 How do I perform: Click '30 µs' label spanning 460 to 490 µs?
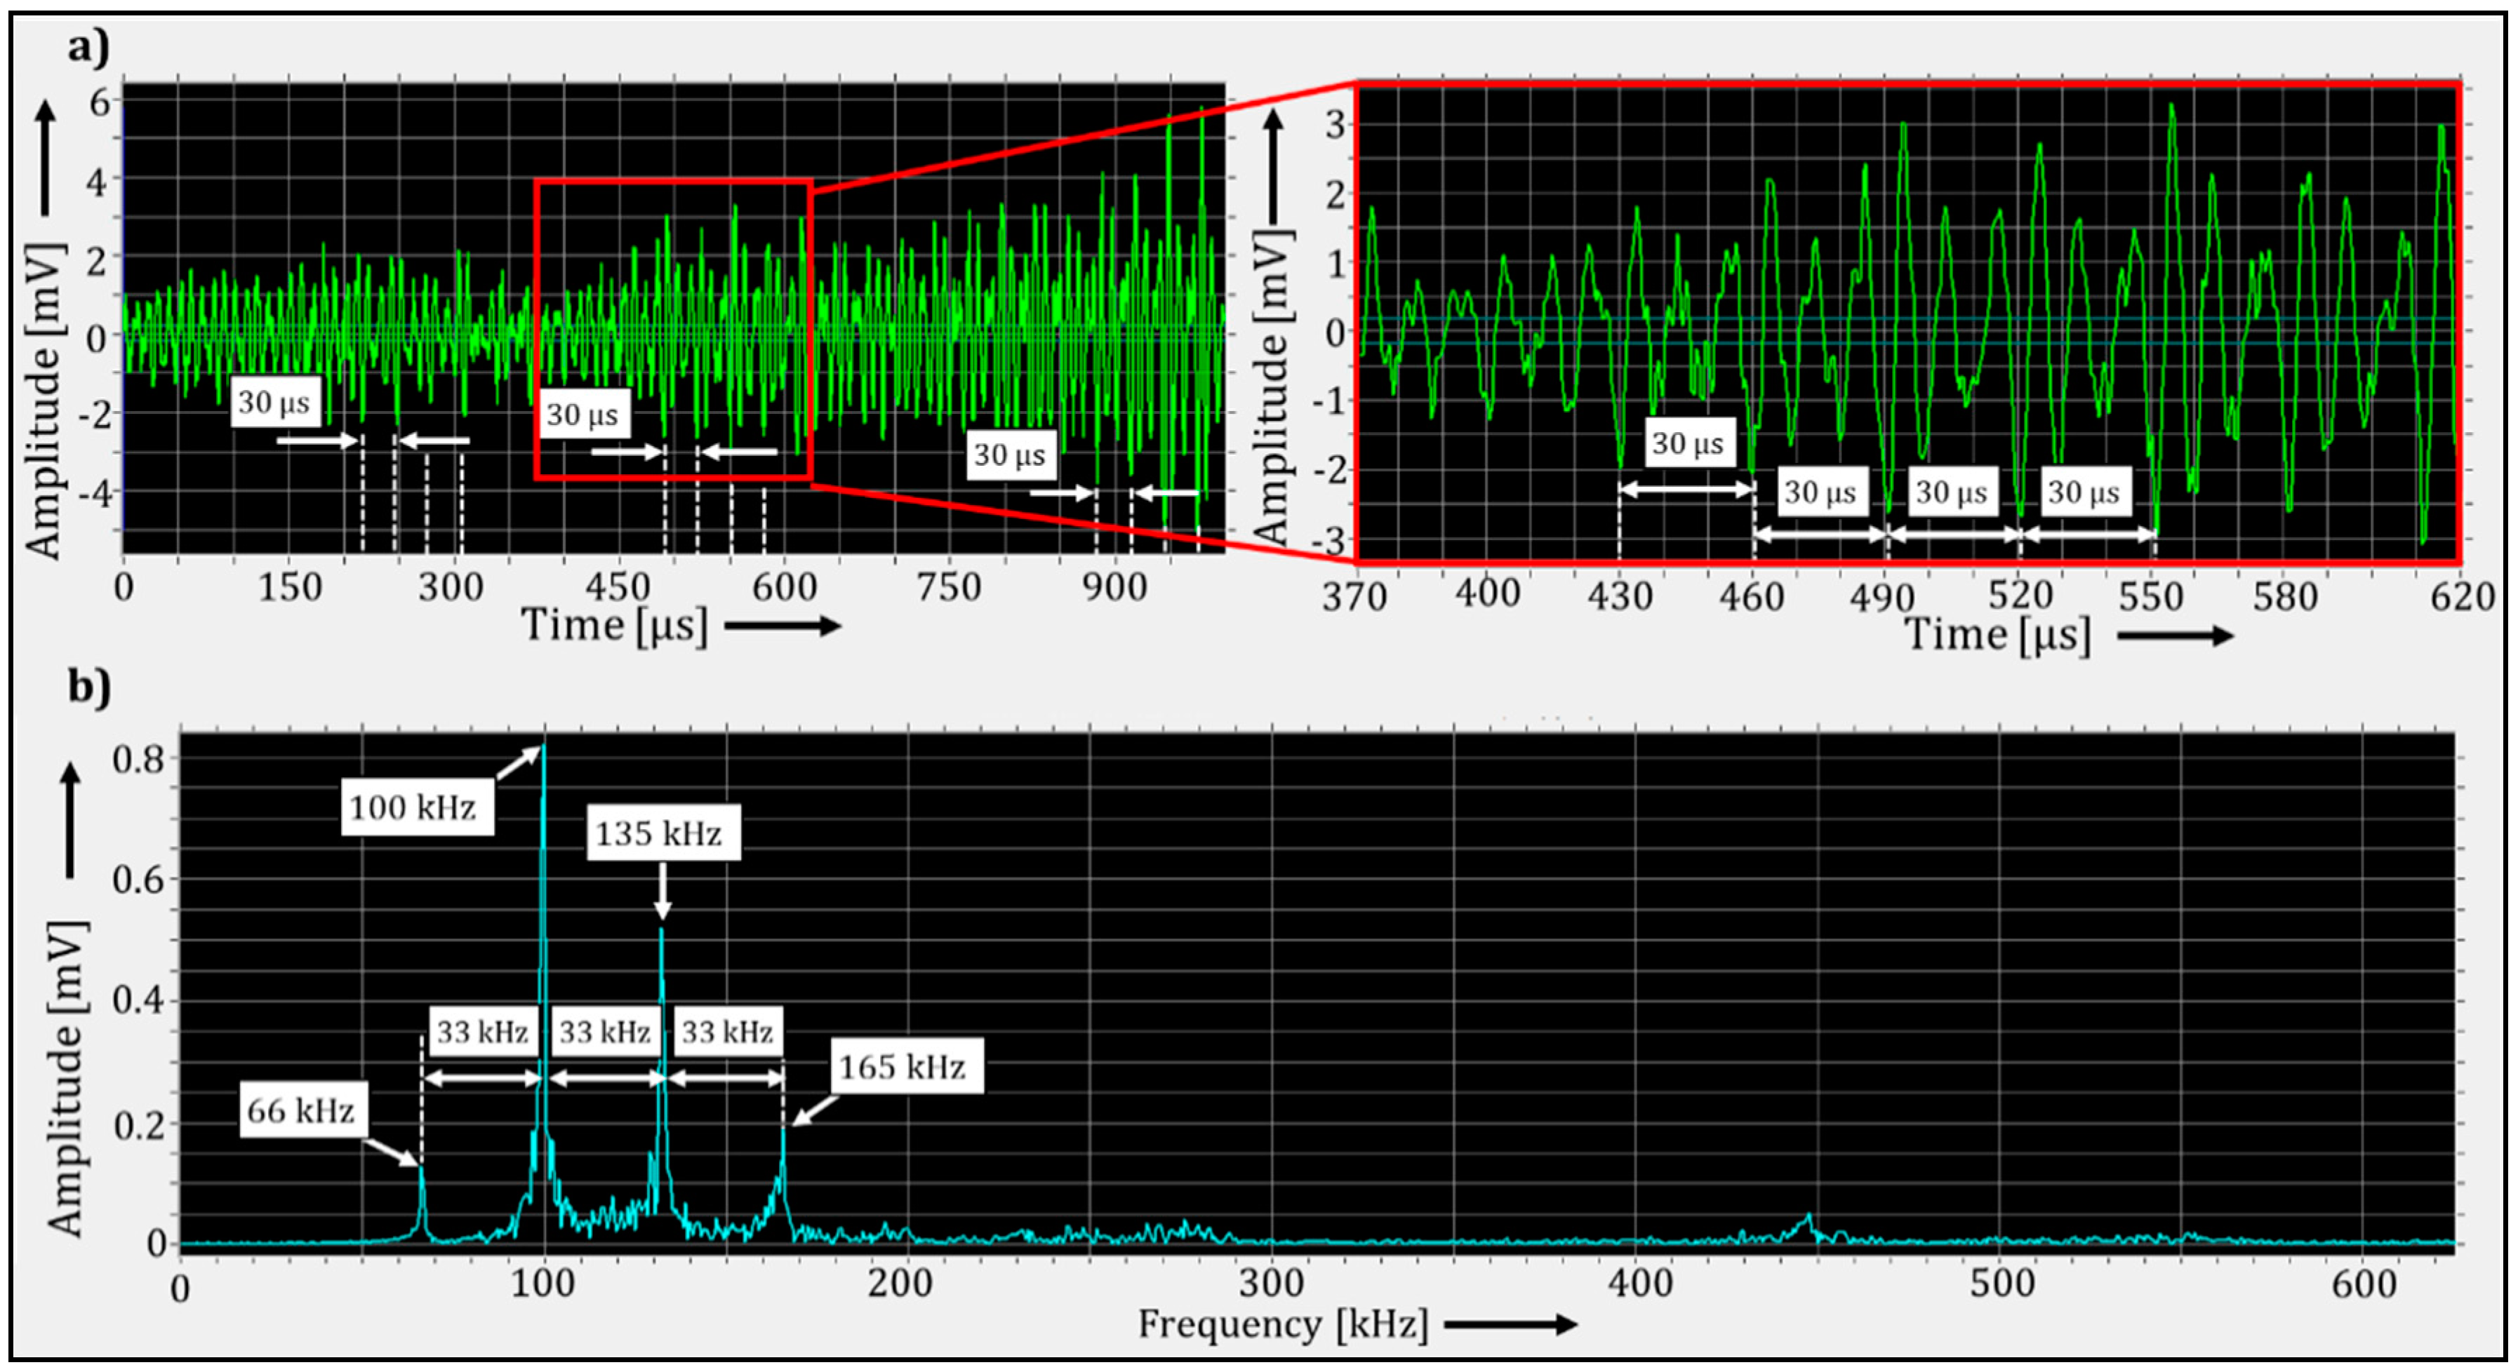click(x=1822, y=492)
